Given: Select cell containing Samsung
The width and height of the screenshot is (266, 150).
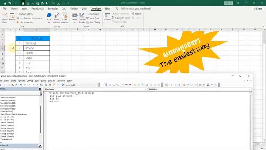Looking at the screenshot, I should (37, 43).
